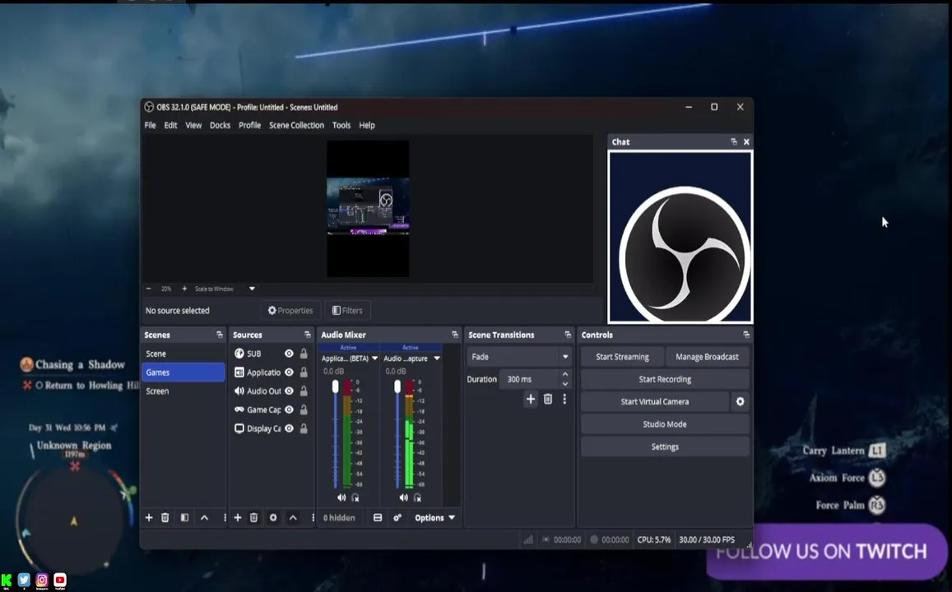Remove scene transition with the trash icon
This screenshot has width=952, height=592.
[548, 399]
